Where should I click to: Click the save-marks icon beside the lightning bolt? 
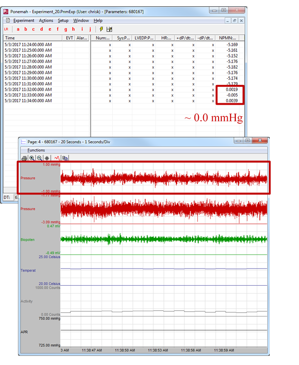(109, 29)
